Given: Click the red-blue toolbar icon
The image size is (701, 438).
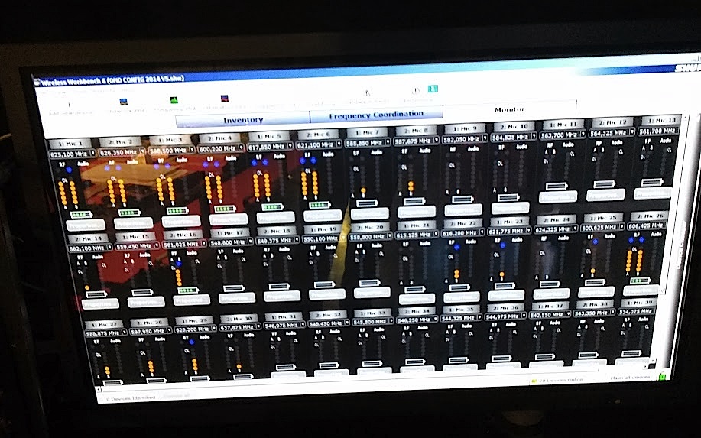Looking at the screenshot, I should [225, 98].
